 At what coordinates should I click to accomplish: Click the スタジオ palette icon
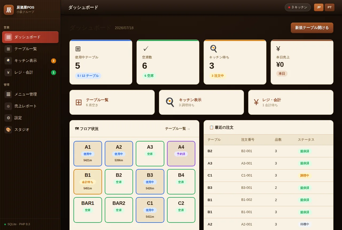(x=8, y=130)
